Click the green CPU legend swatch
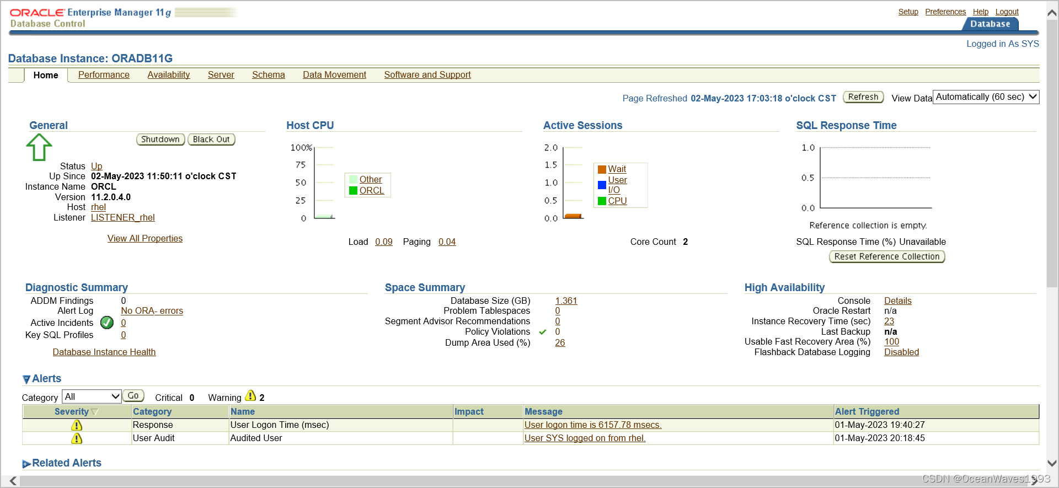 click(x=602, y=201)
